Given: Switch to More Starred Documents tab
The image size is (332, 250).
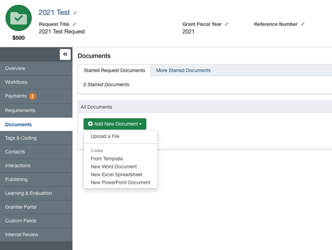Looking at the screenshot, I should point(183,70).
